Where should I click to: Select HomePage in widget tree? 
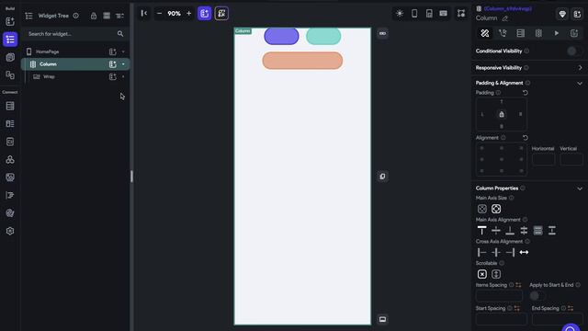(x=47, y=51)
